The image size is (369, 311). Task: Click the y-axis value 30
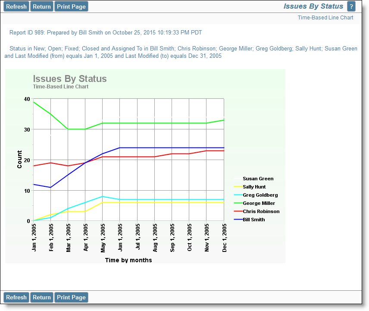tap(27, 130)
